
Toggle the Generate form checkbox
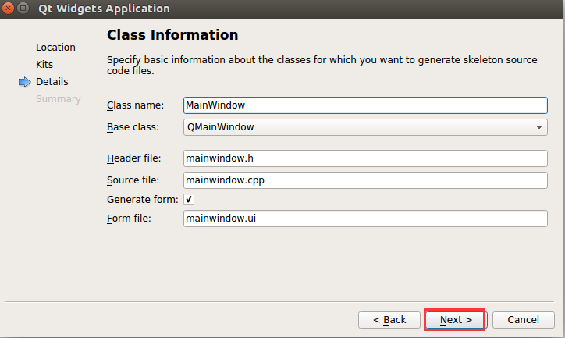(x=189, y=199)
